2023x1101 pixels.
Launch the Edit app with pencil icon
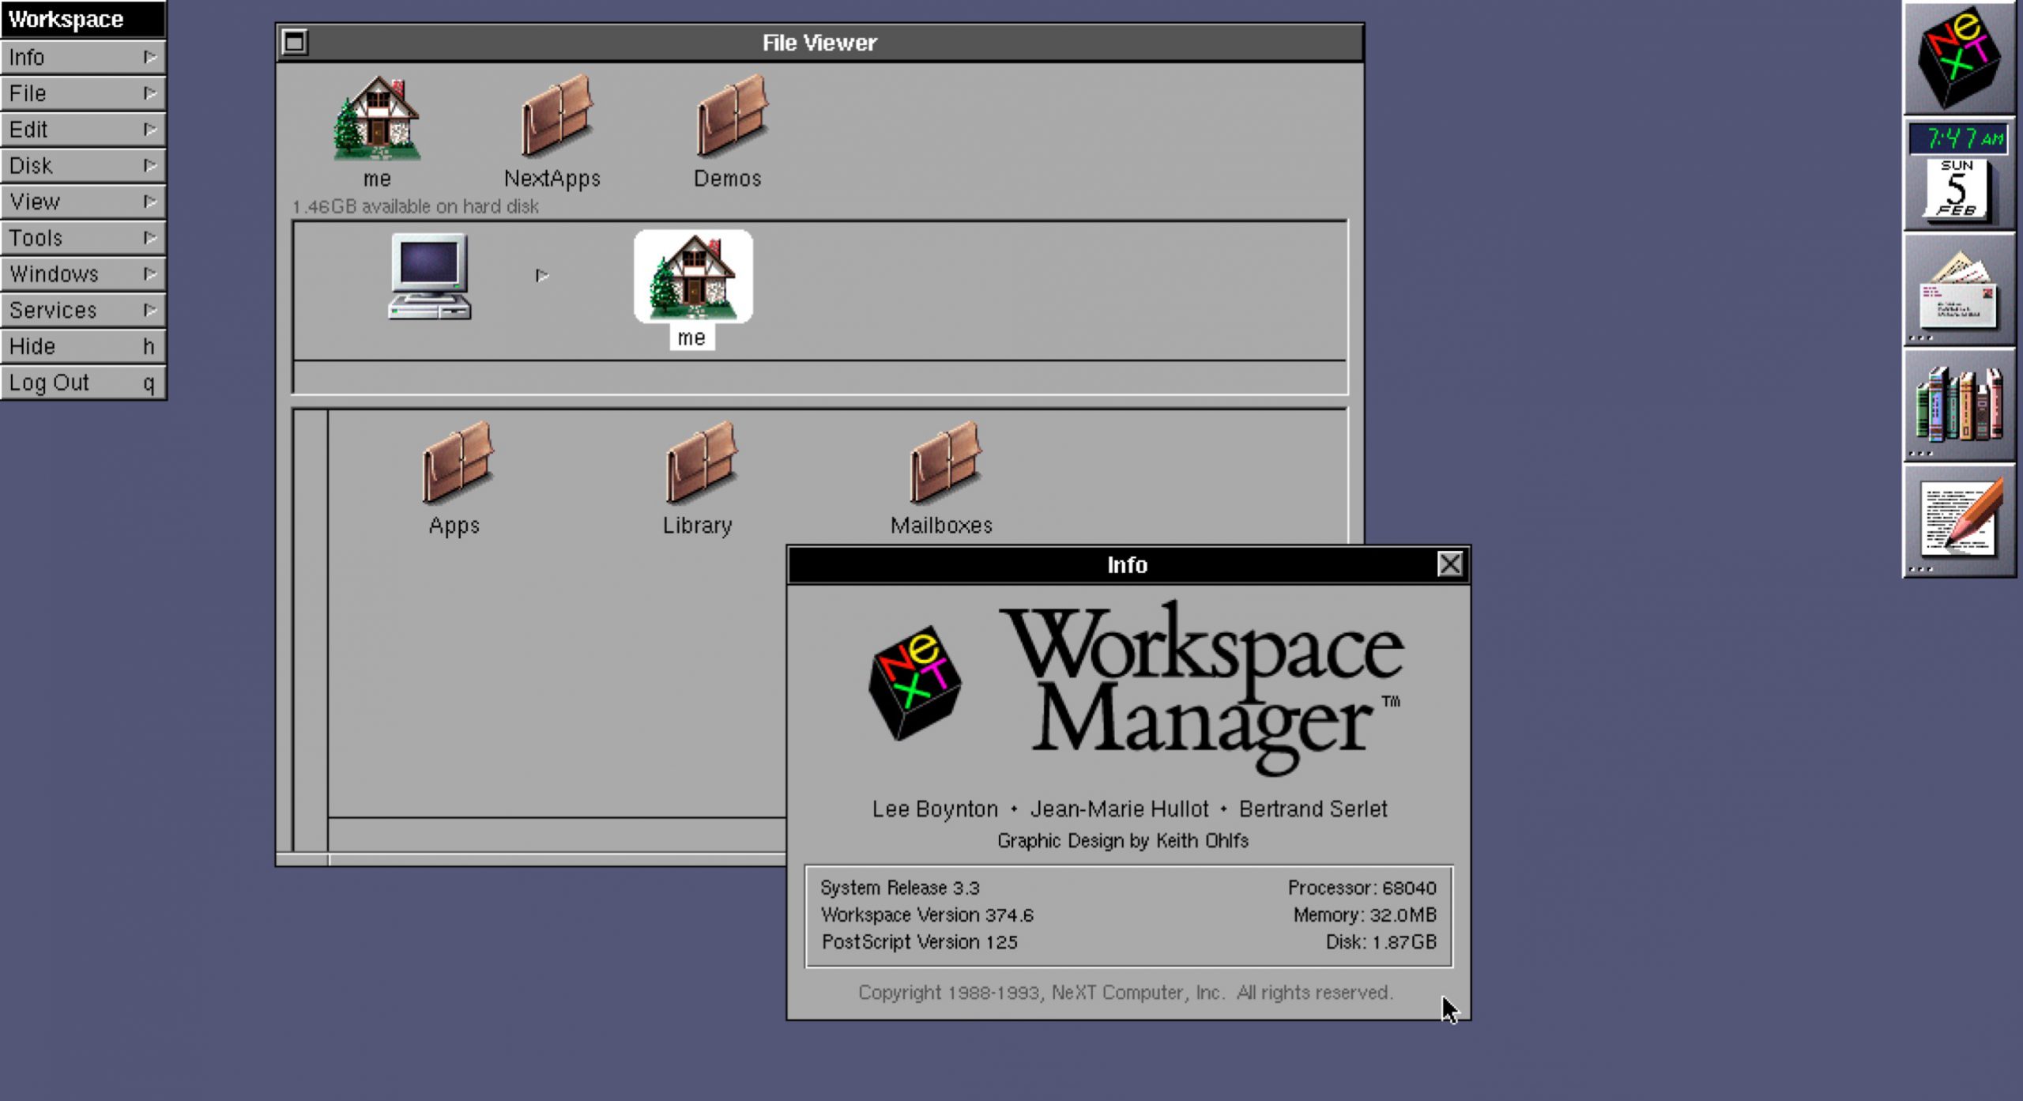[x=1959, y=522]
